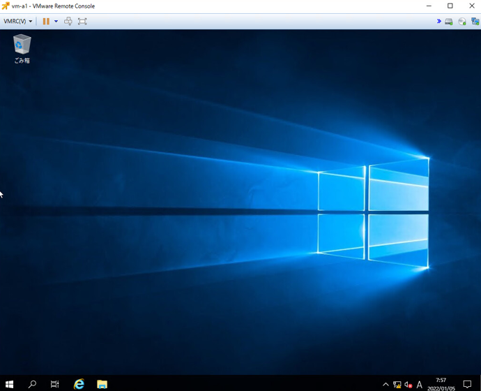Pause the virtual machine with the pause icon

coord(46,21)
